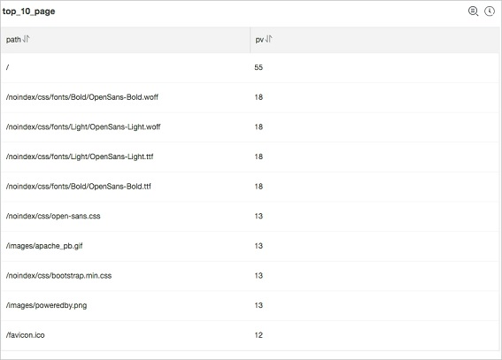502x360 pixels.
Task: Sort the table by path column arrows
Action: tap(26, 39)
